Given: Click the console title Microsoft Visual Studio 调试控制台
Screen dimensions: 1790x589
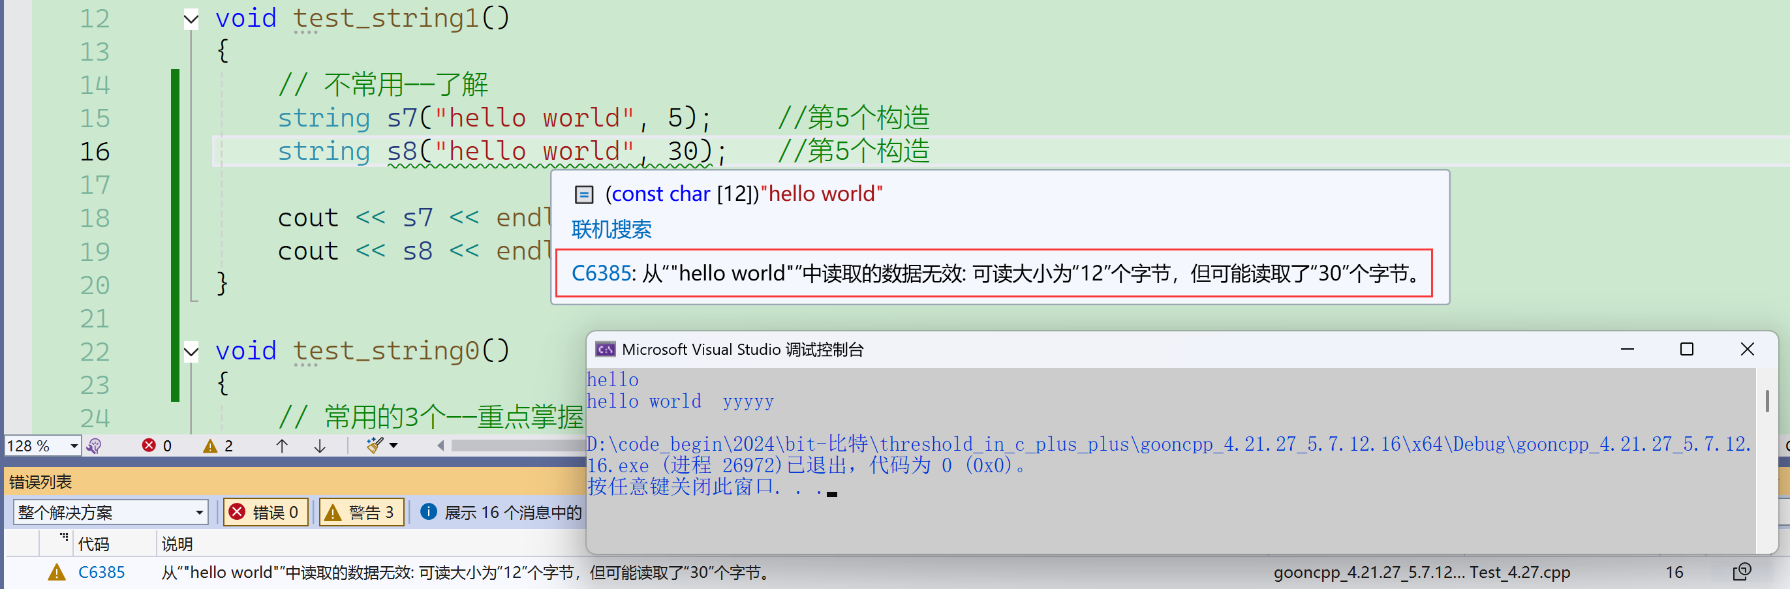Looking at the screenshot, I should [743, 350].
